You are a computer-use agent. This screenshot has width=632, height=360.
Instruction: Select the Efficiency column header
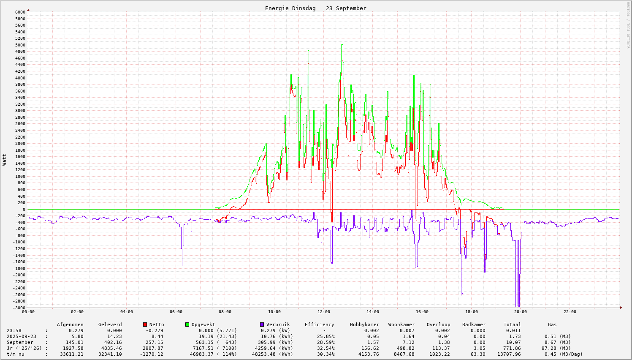[x=319, y=325]
